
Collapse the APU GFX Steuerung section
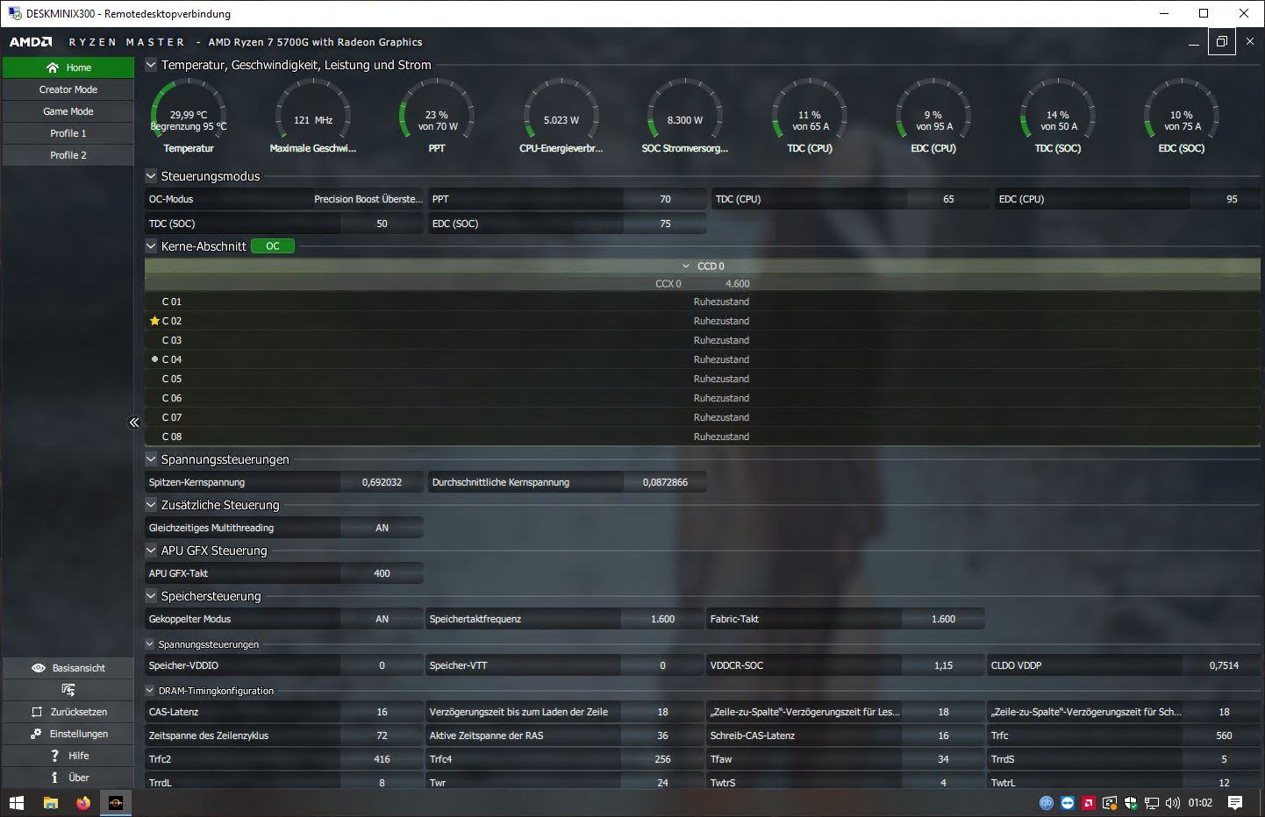point(151,551)
